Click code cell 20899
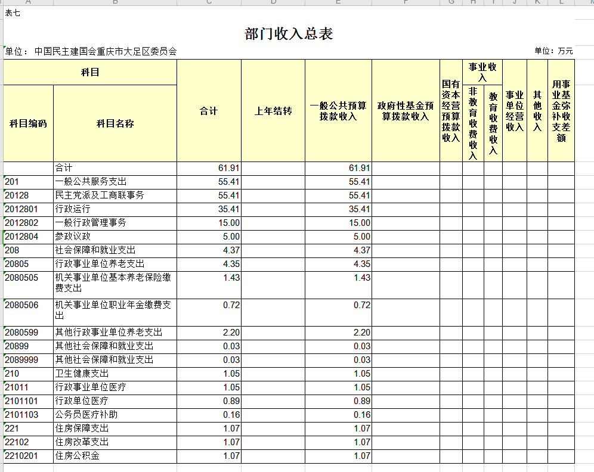Screen dimensions: 594x472 click(x=29, y=346)
